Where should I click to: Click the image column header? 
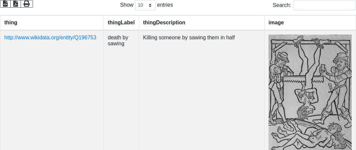point(276,23)
